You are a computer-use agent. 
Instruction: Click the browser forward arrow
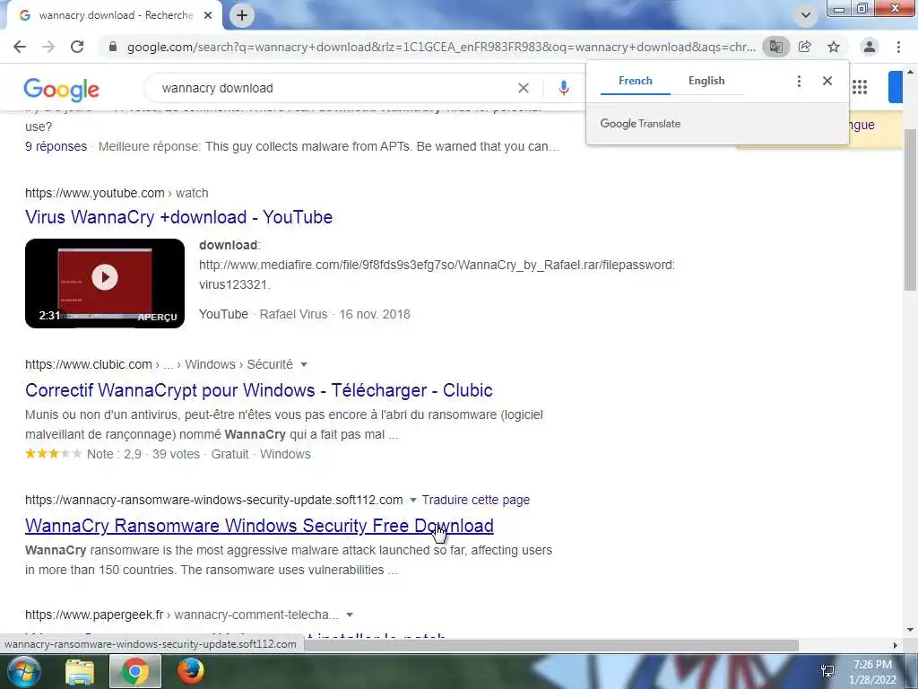[48, 47]
